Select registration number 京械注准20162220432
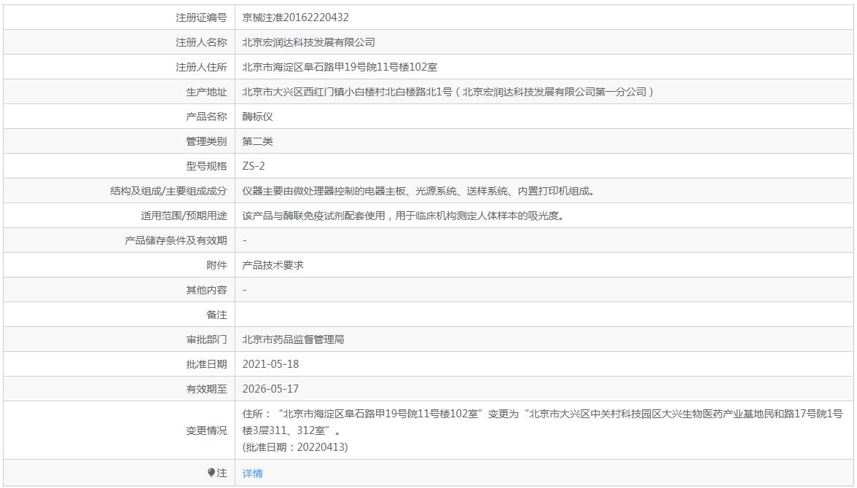Screen dimensions: 857x488 pyautogui.click(x=295, y=17)
